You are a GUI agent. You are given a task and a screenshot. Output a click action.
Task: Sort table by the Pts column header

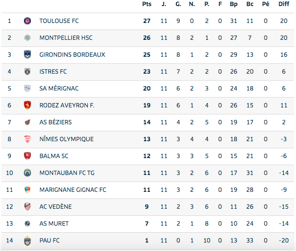point(147,4)
